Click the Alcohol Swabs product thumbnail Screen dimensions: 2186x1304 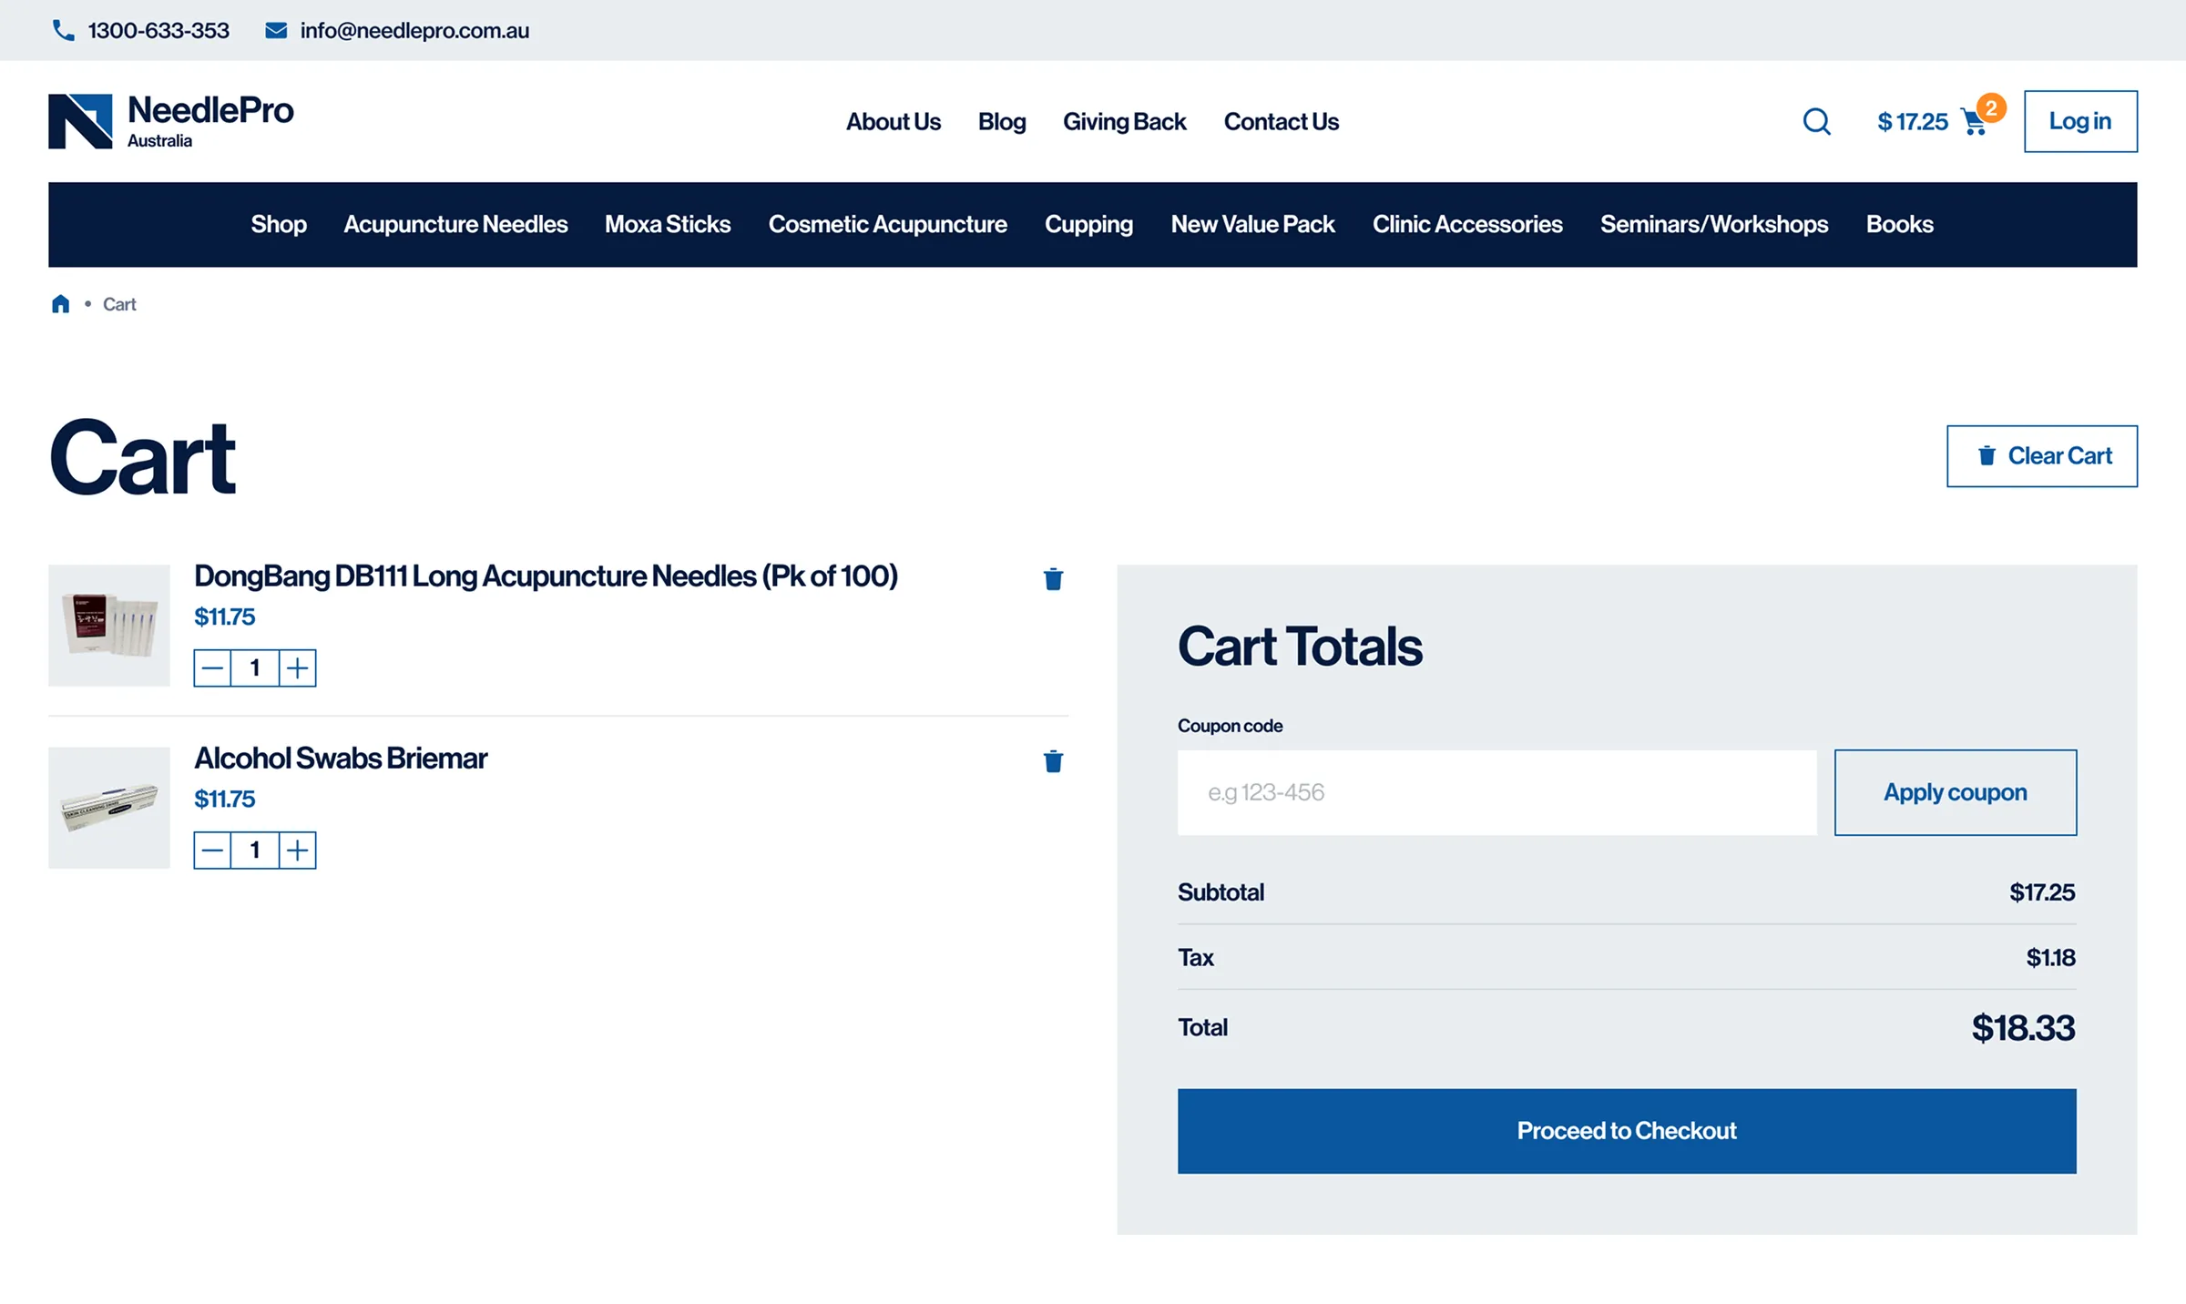tap(109, 808)
